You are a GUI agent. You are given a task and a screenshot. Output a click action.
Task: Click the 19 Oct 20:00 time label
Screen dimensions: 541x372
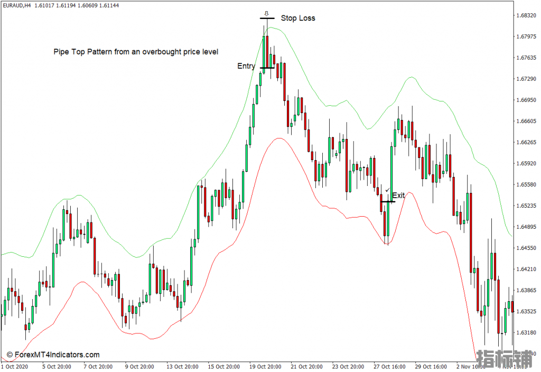265,367
